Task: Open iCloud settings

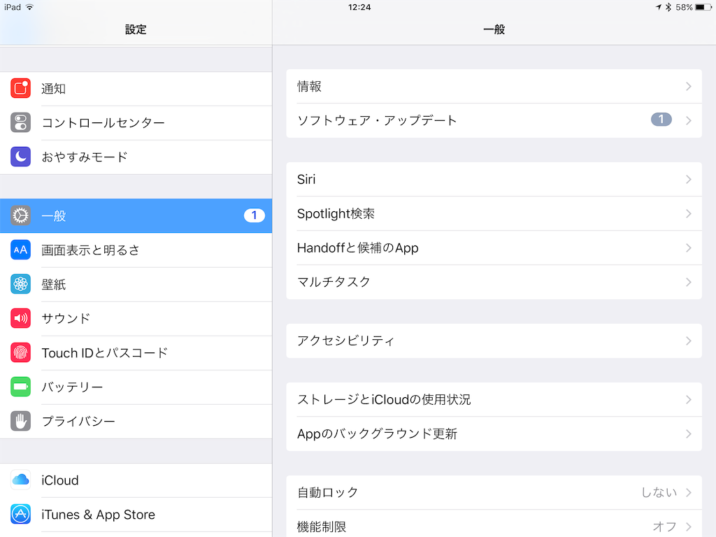Action: [x=136, y=480]
